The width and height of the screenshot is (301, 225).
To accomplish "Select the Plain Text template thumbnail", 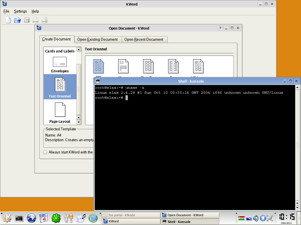I will coord(148,66).
